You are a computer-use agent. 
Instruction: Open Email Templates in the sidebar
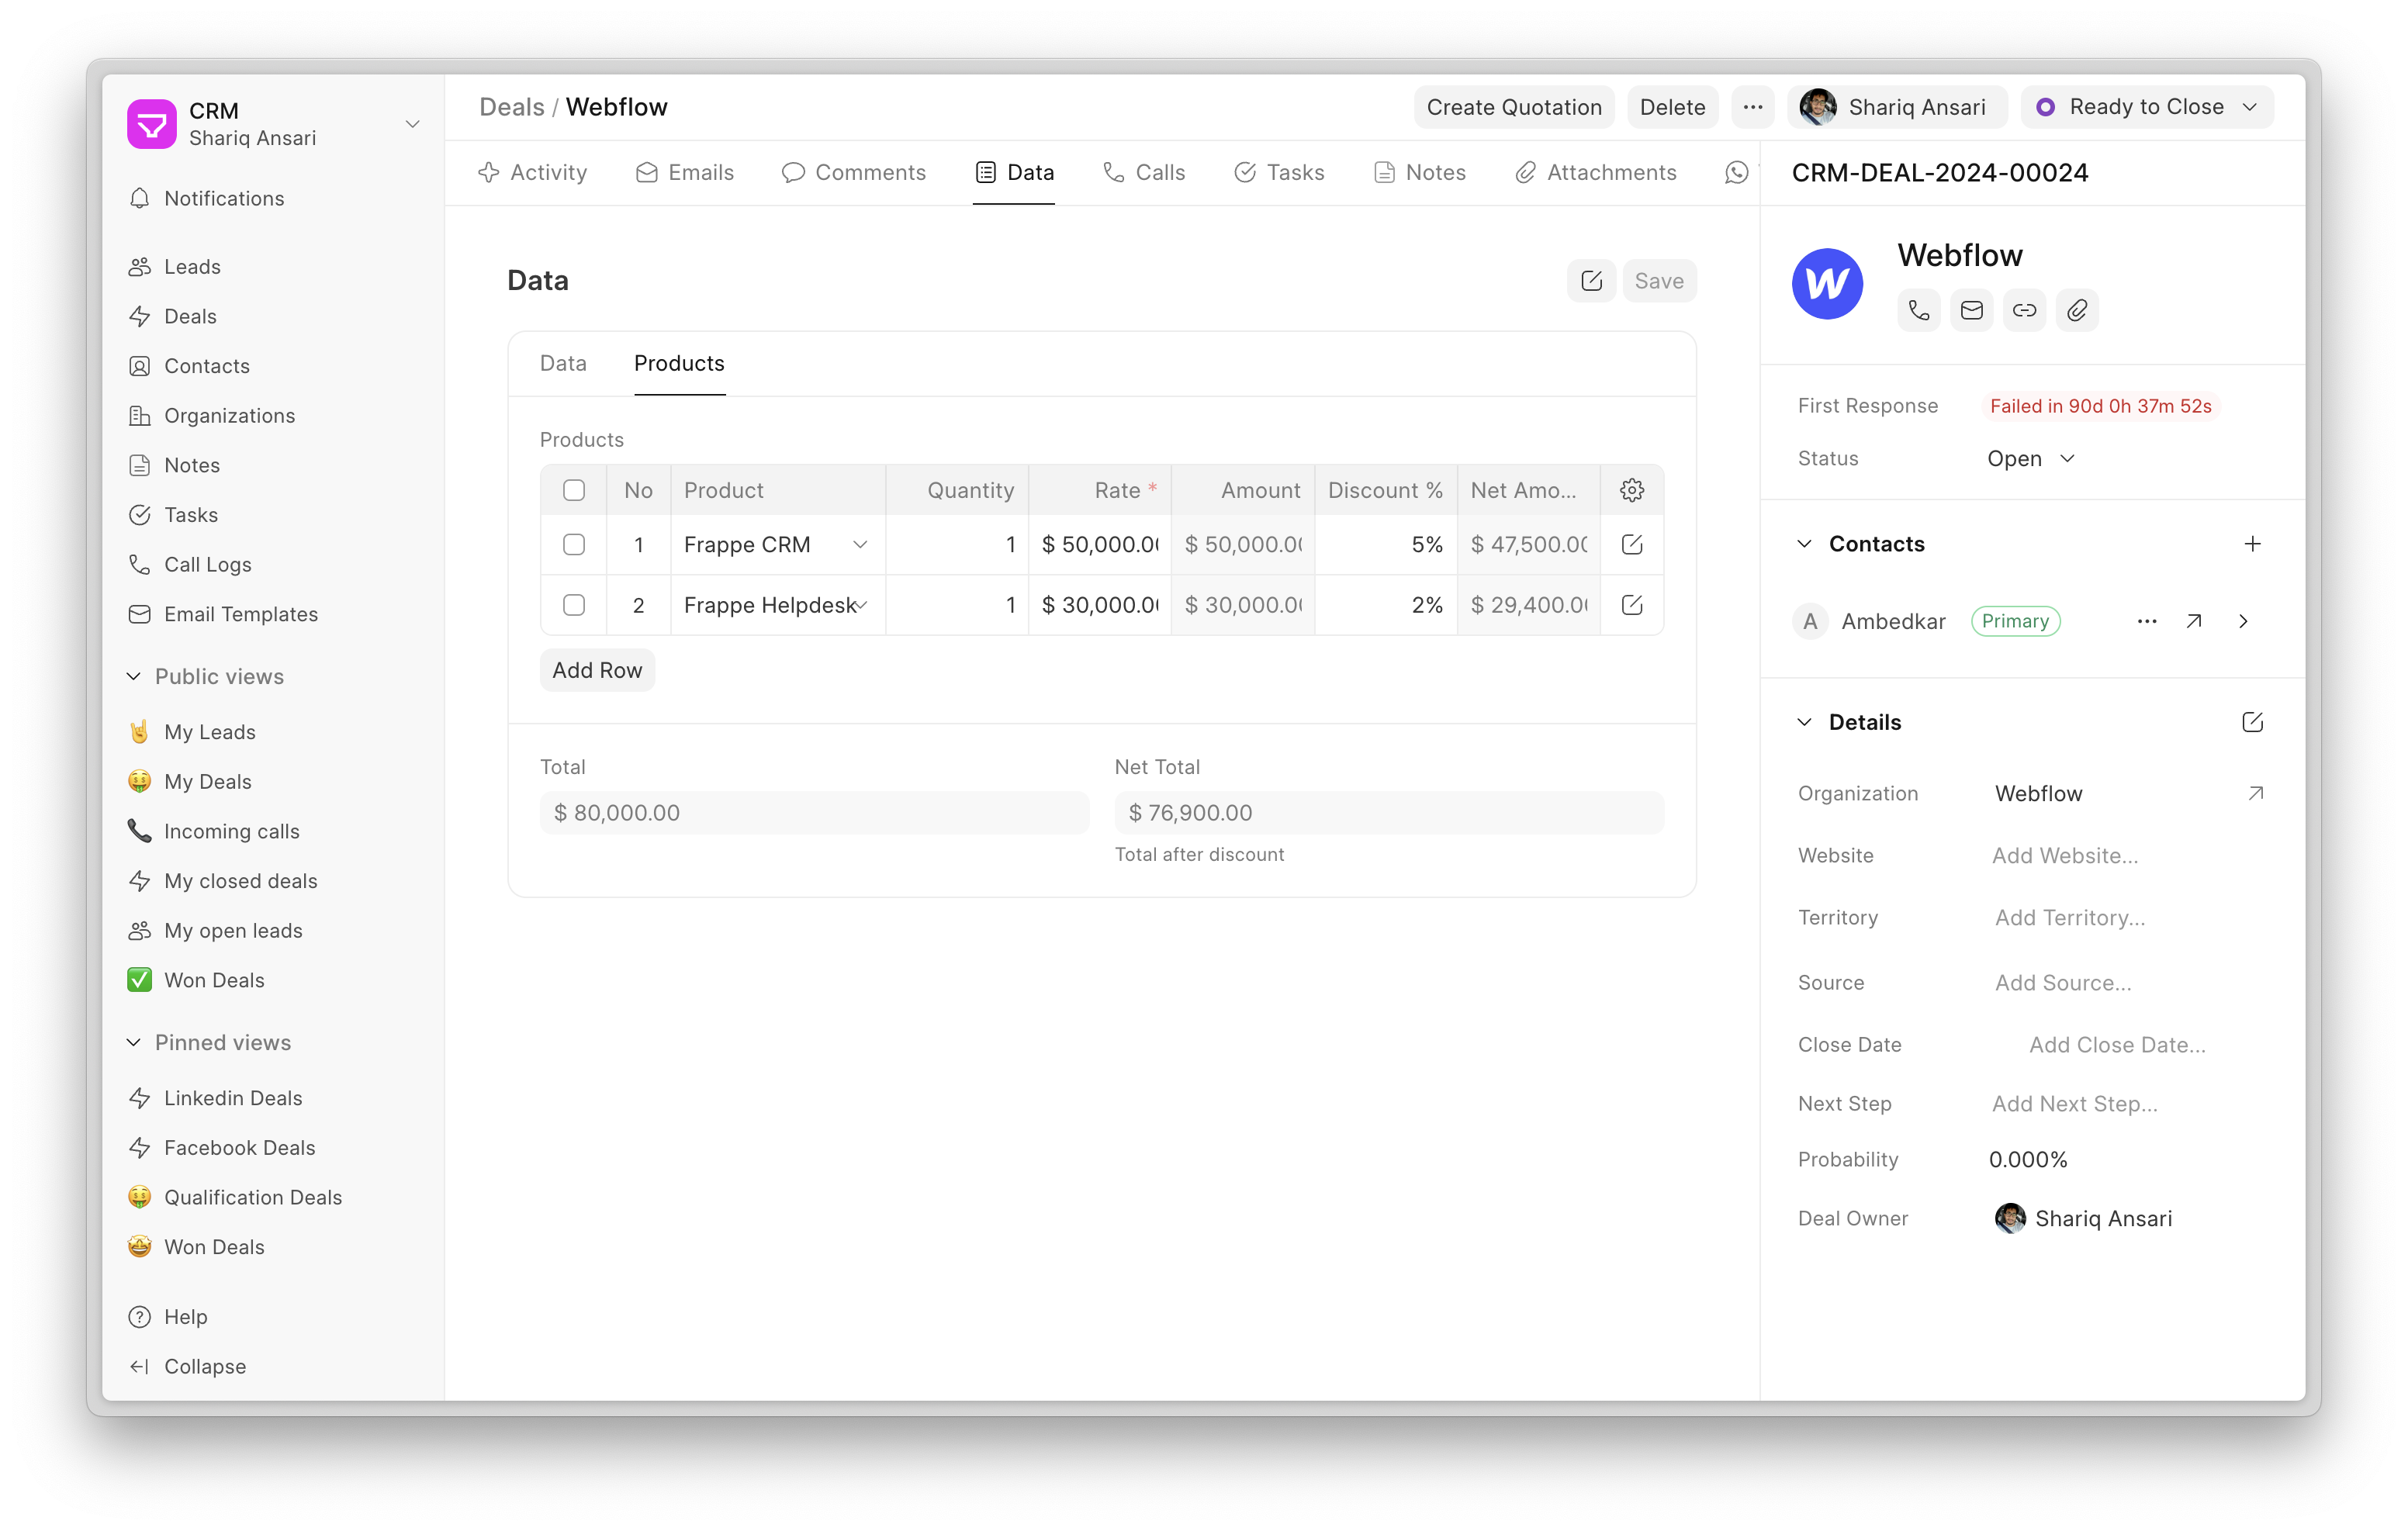click(x=272, y=614)
